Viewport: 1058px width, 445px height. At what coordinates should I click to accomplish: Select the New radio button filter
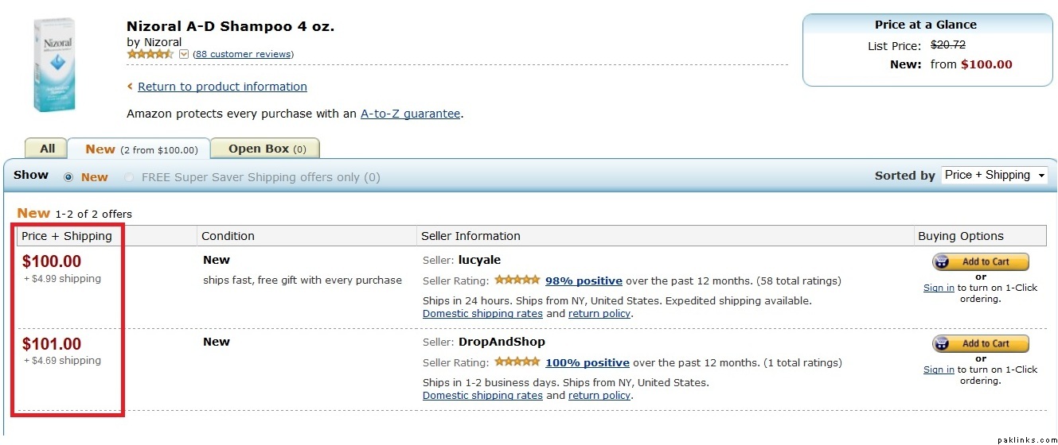[68, 177]
